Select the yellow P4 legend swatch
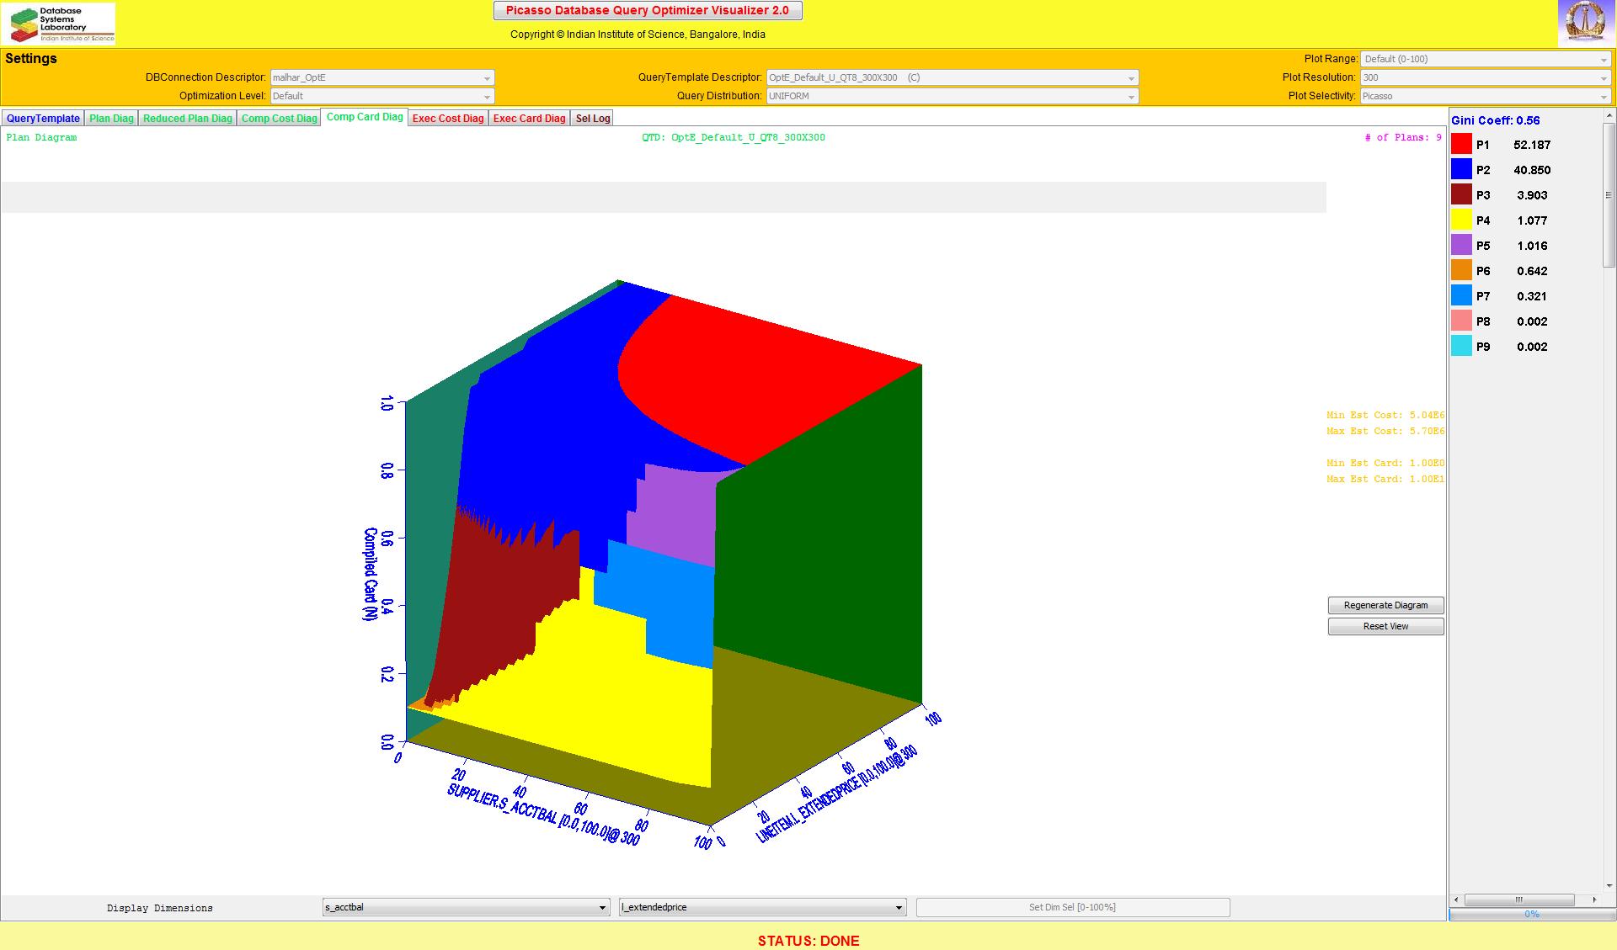 tap(1461, 220)
